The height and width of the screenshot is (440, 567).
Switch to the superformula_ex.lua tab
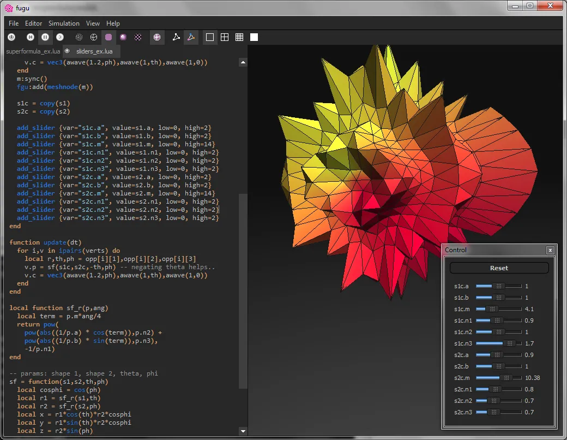(33, 51)
